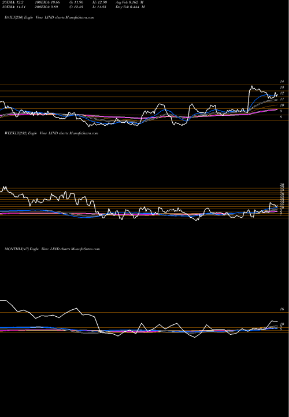
Task: Click the 8 label on daily chart axis
Action: coord(281,117)
